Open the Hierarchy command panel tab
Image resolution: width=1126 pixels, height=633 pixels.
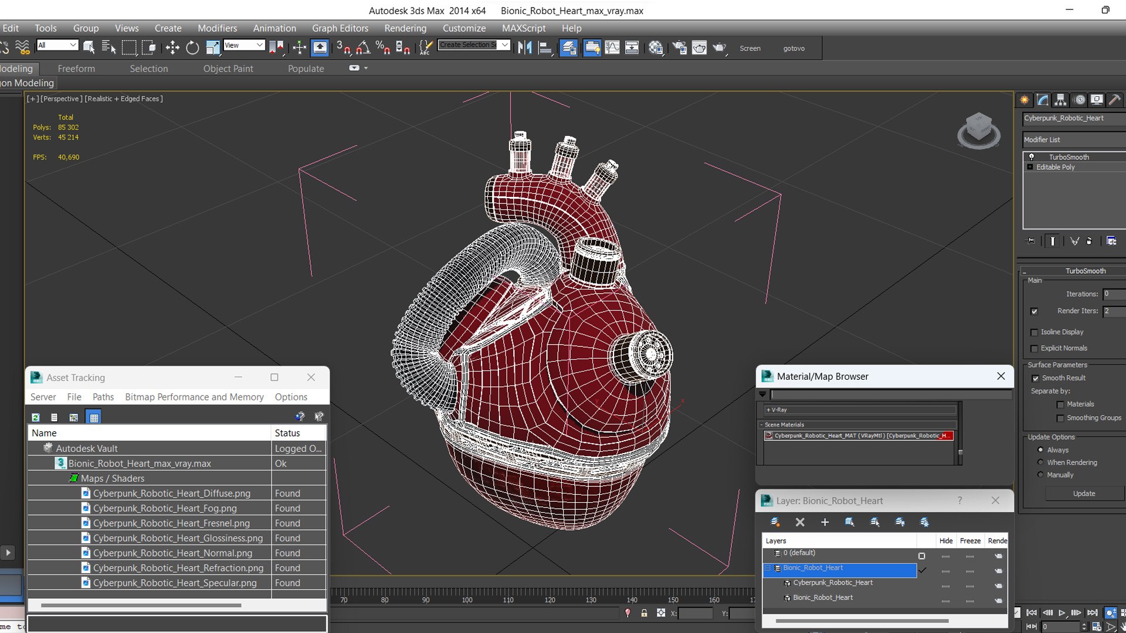point(1060,100)
